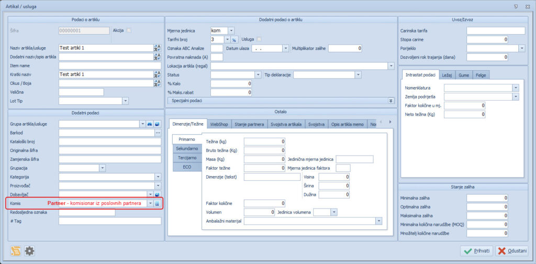Click blue icon next to Dobavljač dropdown
Image resolution: width=536 pixels, height=264 pixels.
157,195
